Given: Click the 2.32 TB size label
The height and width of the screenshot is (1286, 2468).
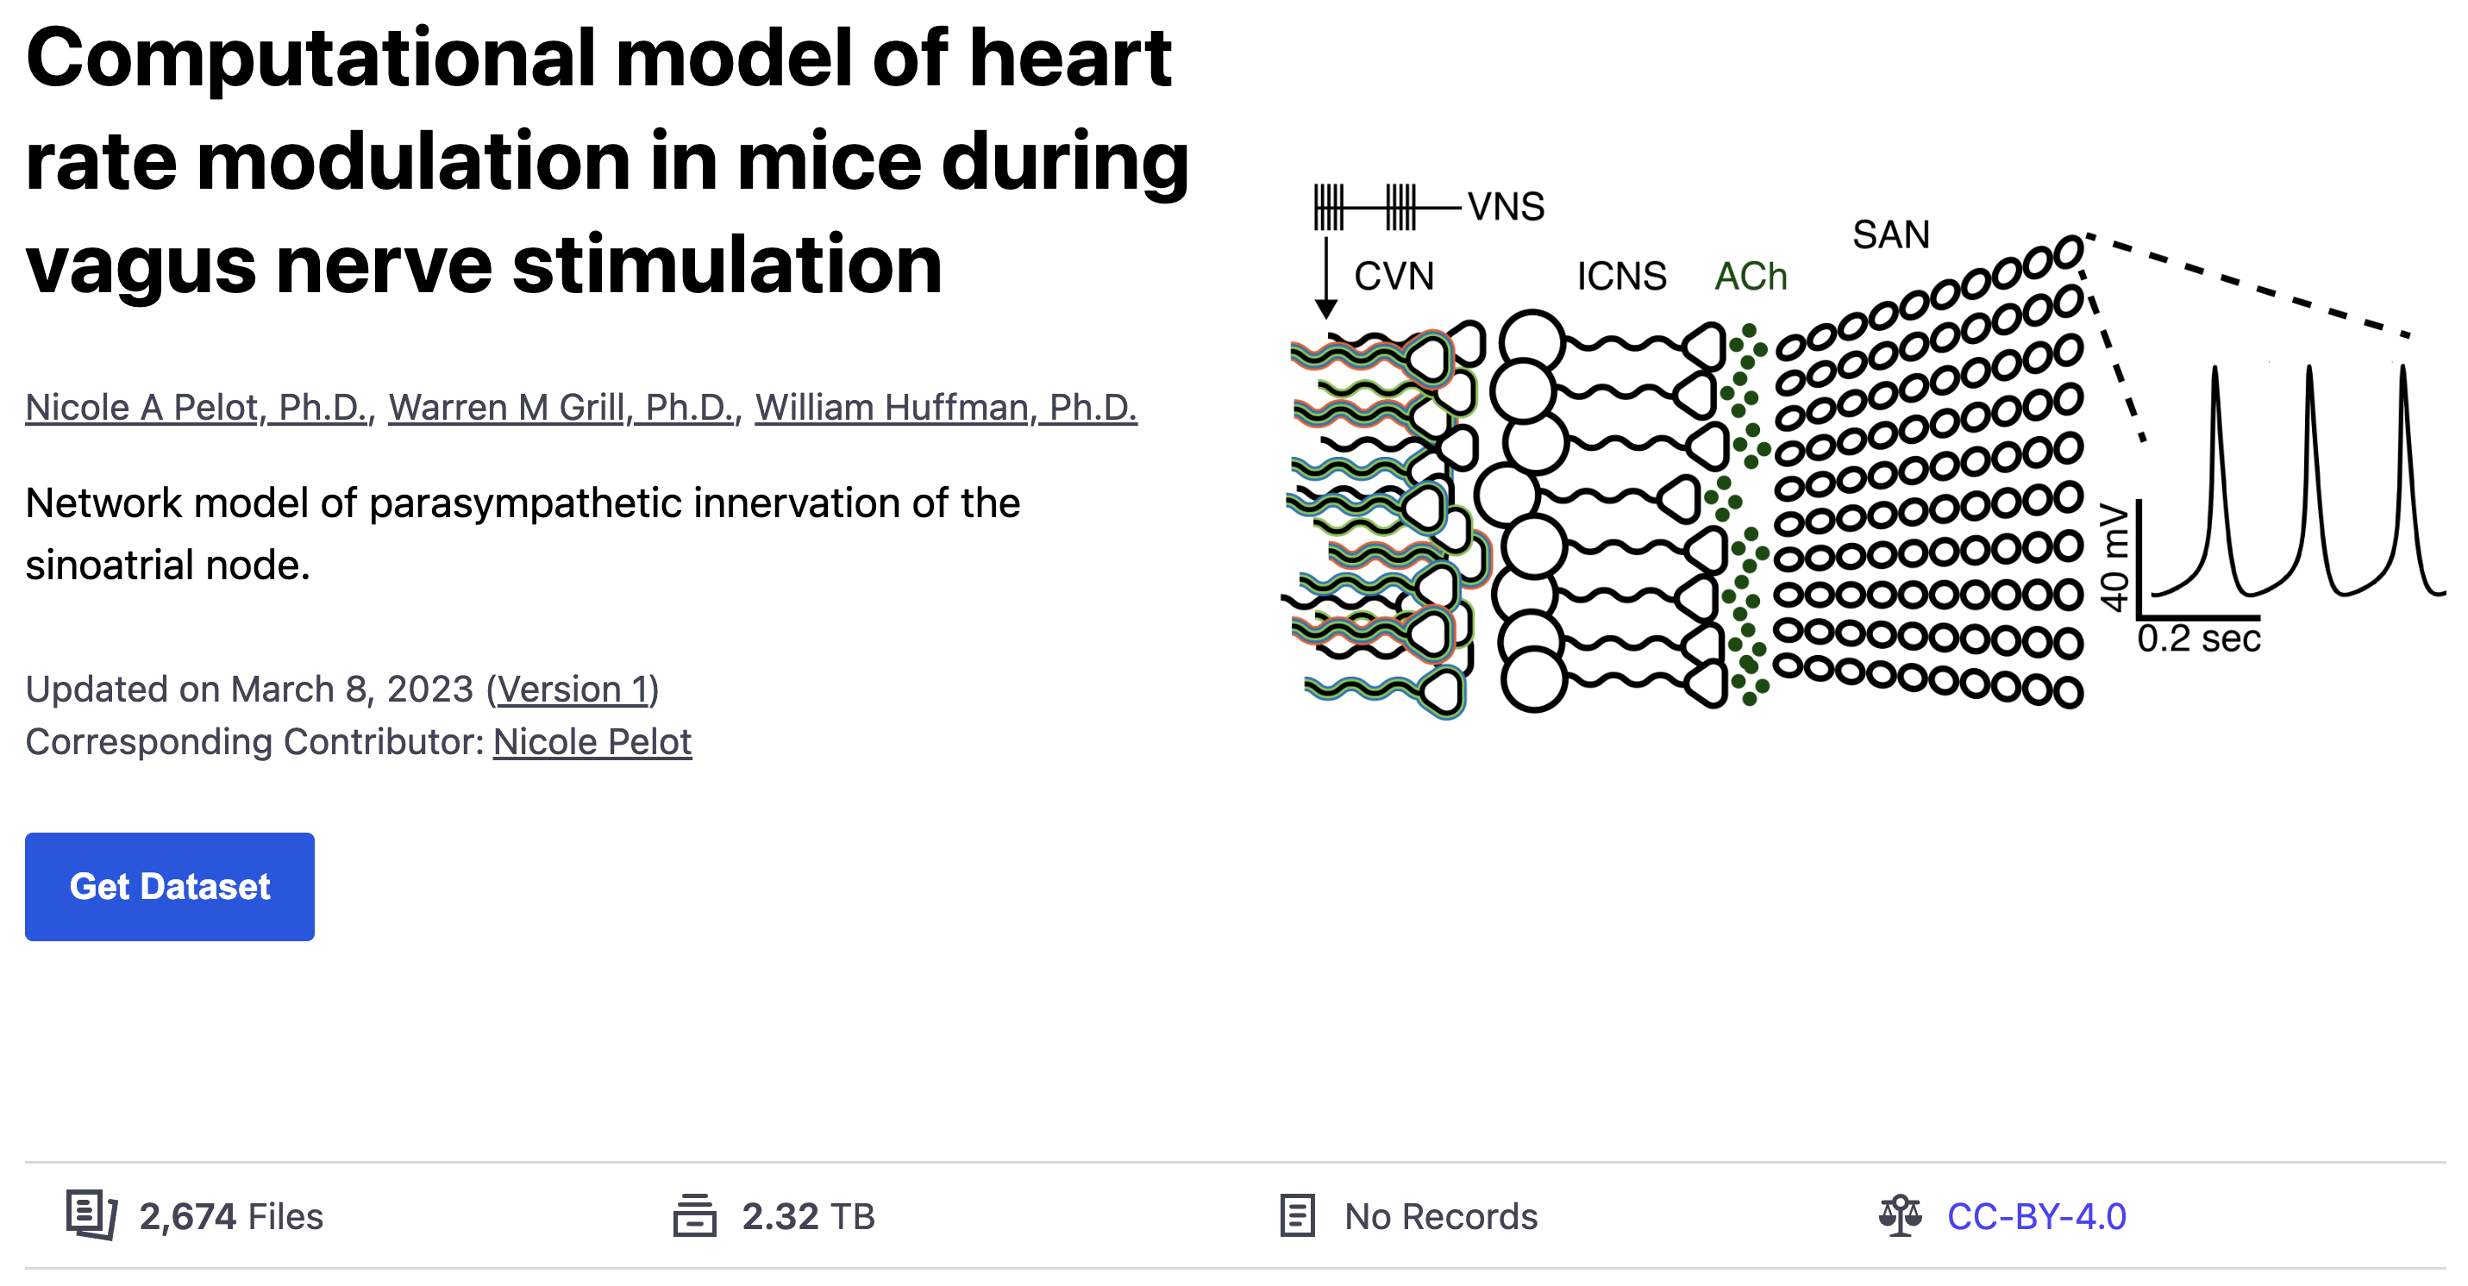Looking at the screenshot, I should (x=808, y=1216).
